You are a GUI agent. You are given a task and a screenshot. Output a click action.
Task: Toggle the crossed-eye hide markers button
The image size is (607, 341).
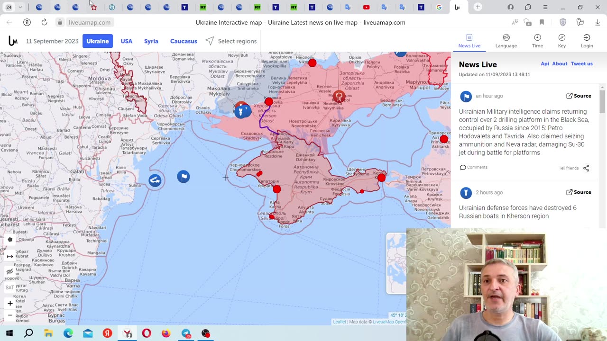pos(10,272)
